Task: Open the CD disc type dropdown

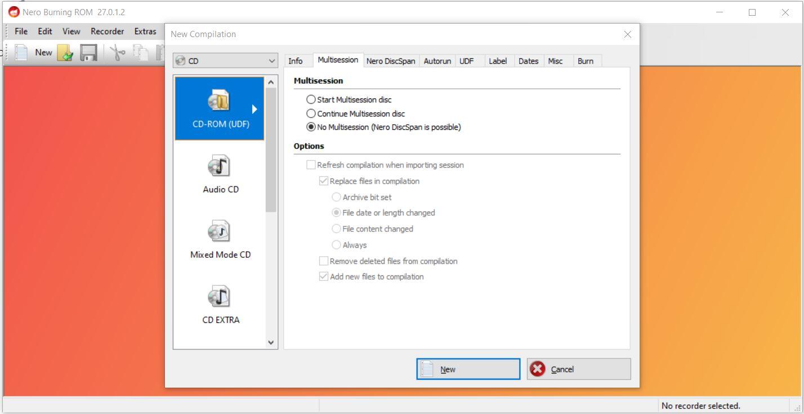Action: click(225, 61)
